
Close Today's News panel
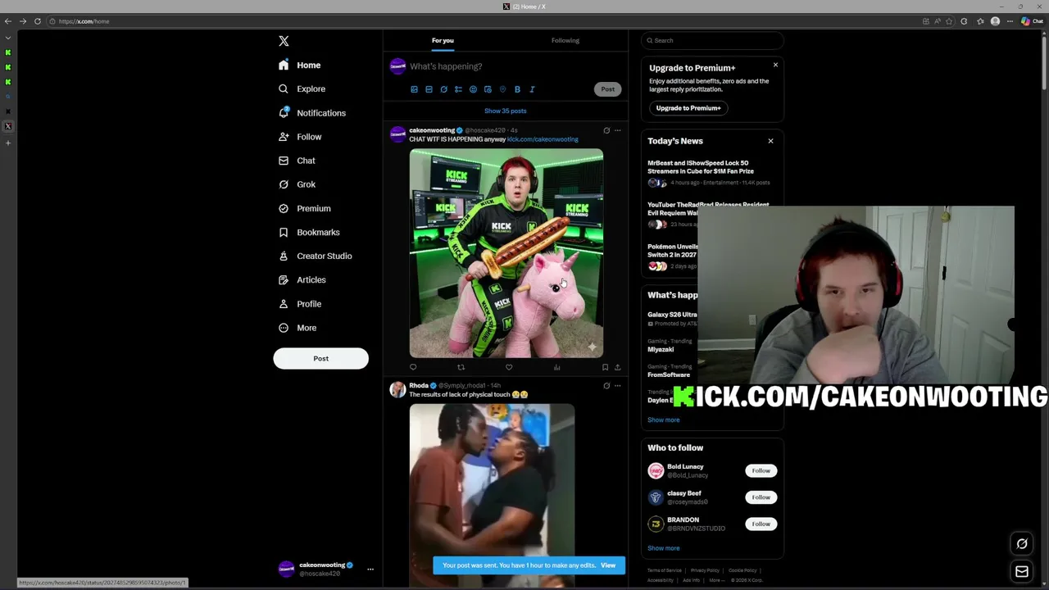coord(770,141)
